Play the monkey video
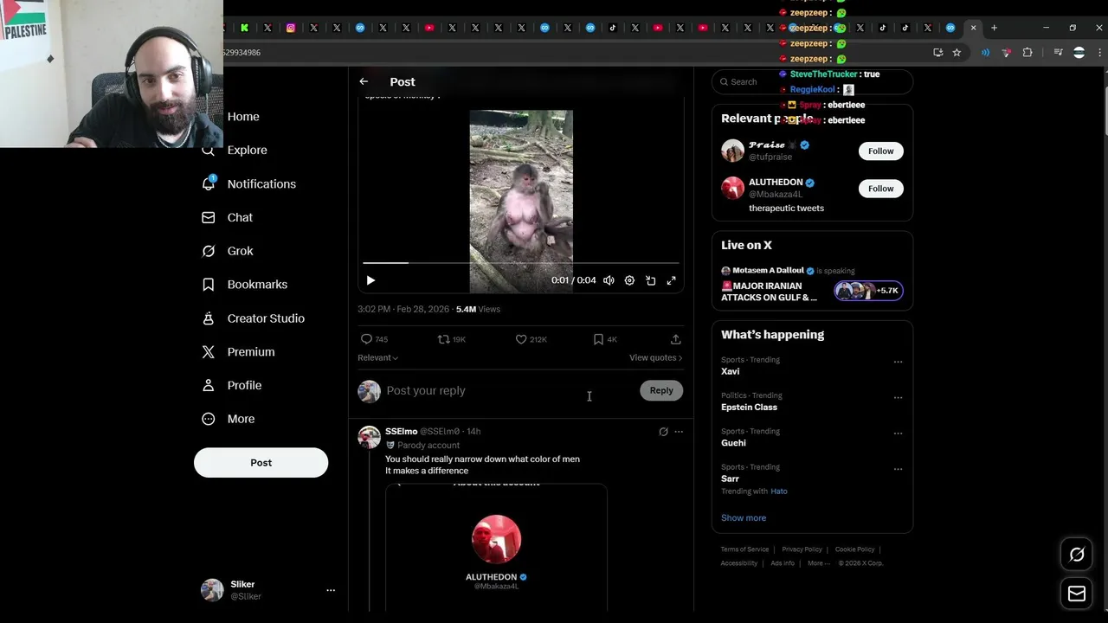Image resolution: width=1108 pixels, height=623 pixels. pyautogui.click(x=370, y=280)
